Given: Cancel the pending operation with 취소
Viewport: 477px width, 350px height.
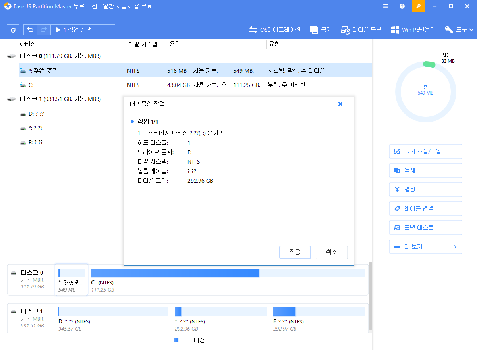Looking at the screenshot, I should pyautogui.click(x=331, y=252).
